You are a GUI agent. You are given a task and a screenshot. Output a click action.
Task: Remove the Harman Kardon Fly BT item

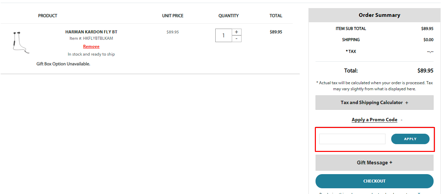pyautogui.click(x=91, y=46)
